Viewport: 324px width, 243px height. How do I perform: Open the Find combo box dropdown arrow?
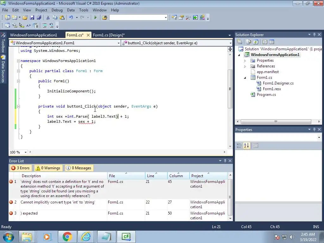point(166,18)
